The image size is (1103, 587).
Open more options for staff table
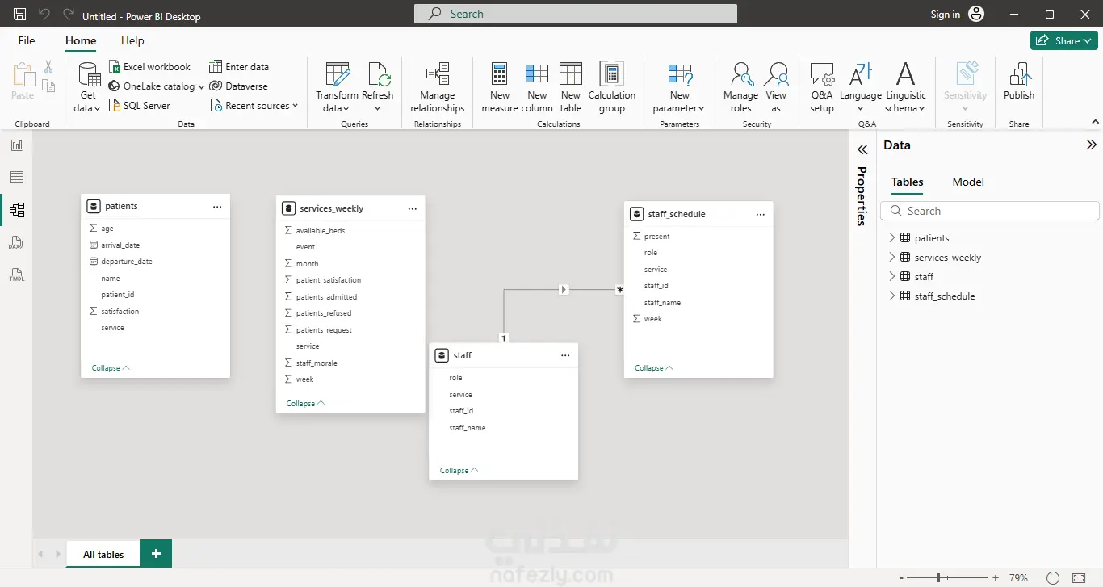pyautogui.click(x=565, y=355)
